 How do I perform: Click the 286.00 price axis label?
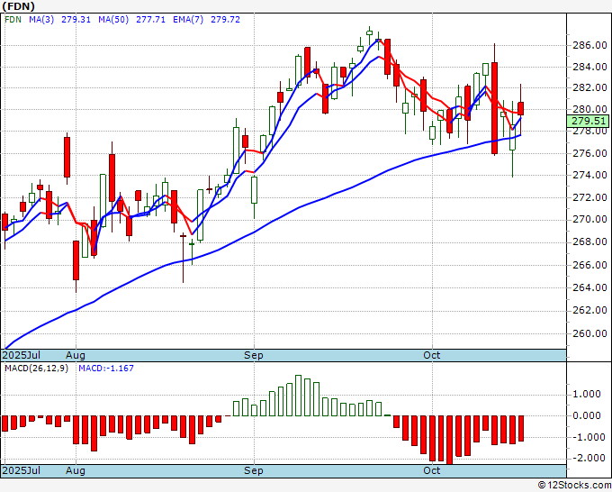coord(589,45)
